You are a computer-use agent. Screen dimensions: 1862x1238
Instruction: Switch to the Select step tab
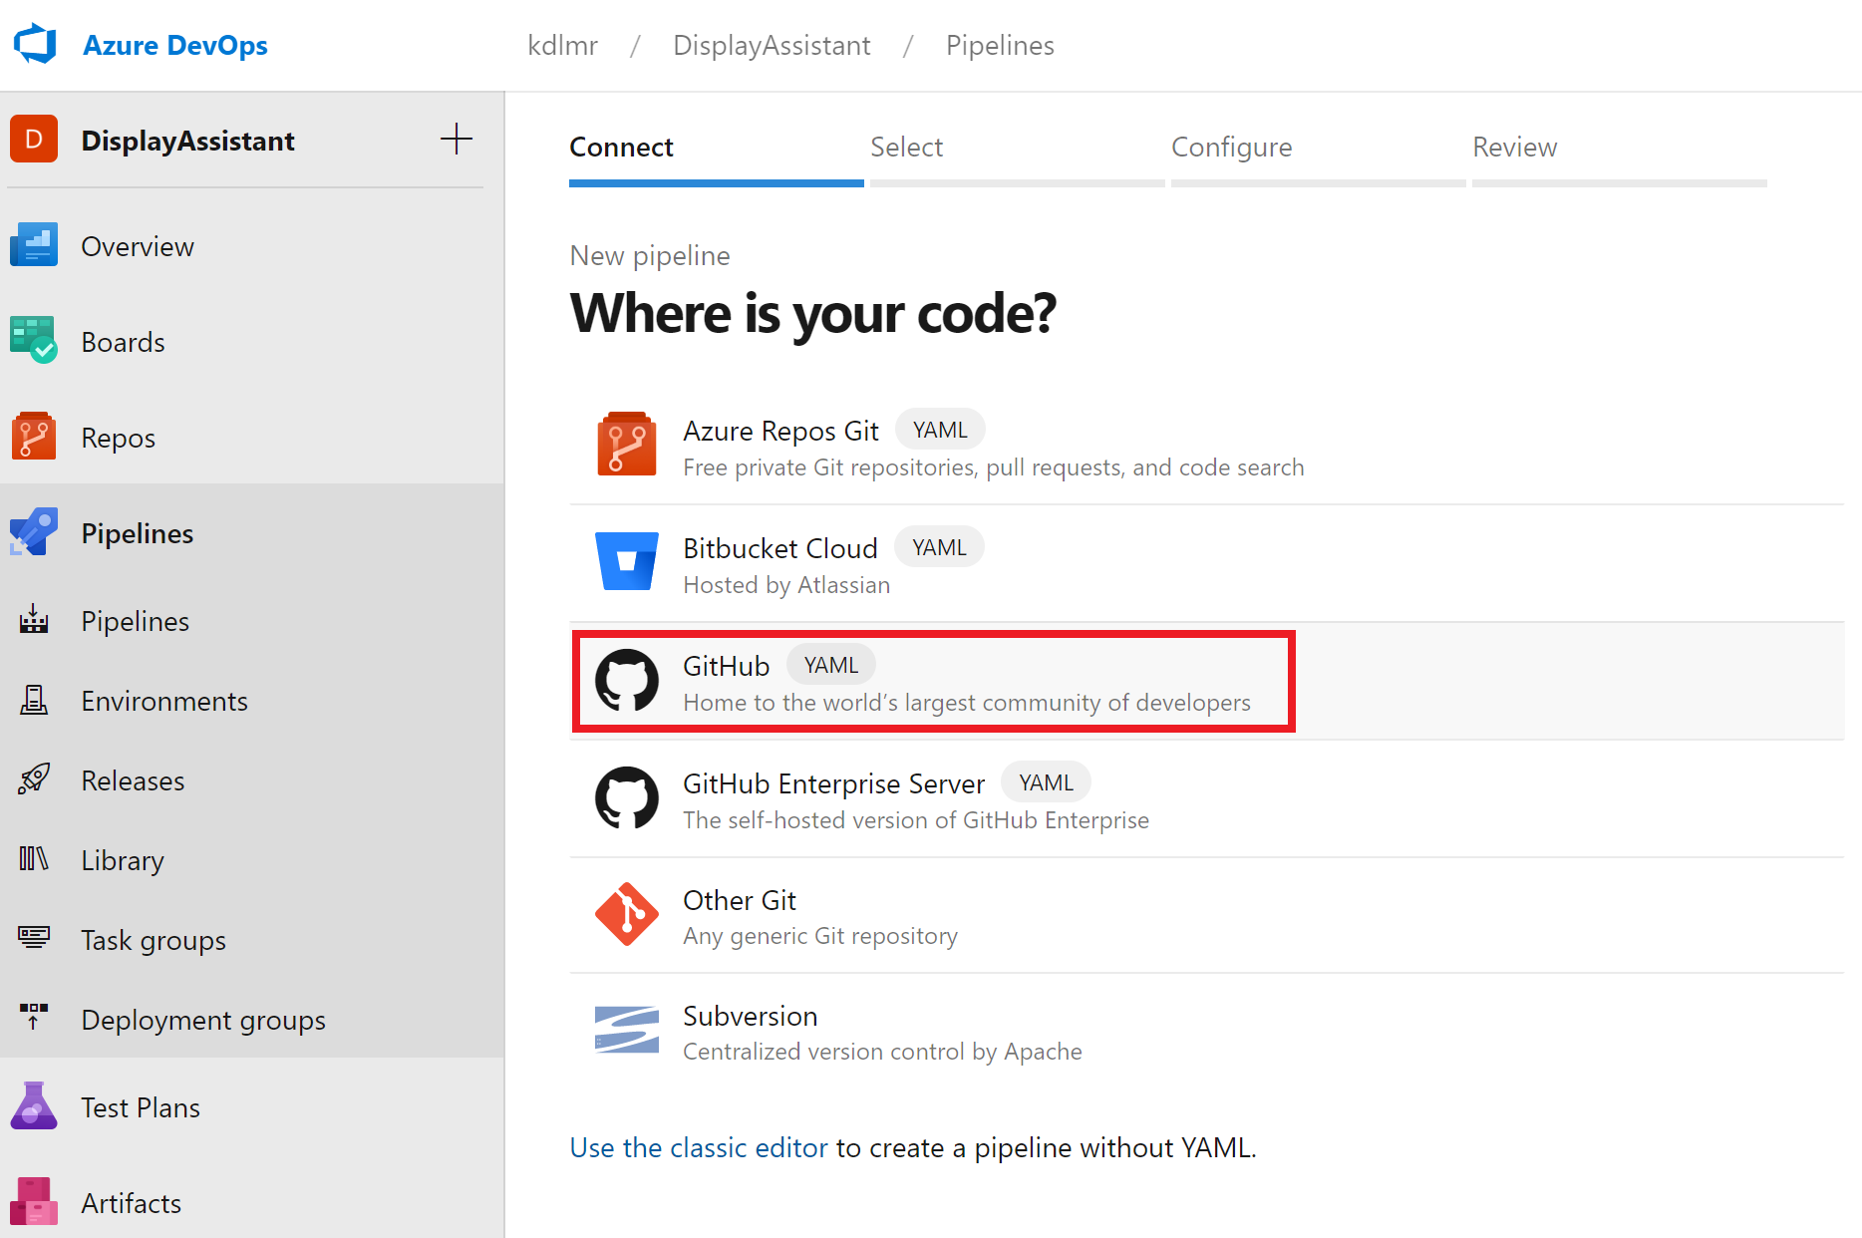point(906,148)
